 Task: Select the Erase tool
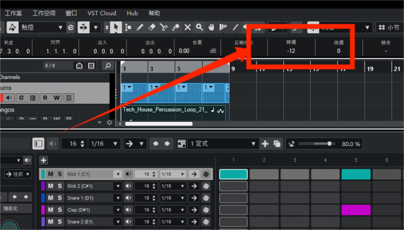151,27
